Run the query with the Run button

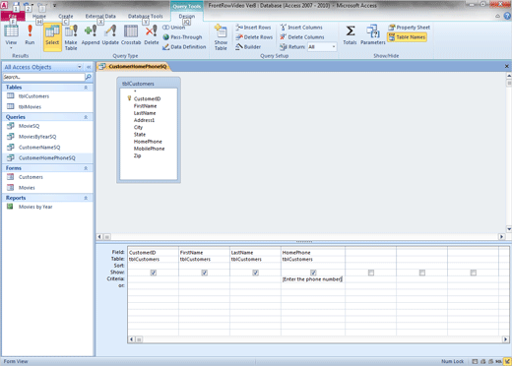30,35
